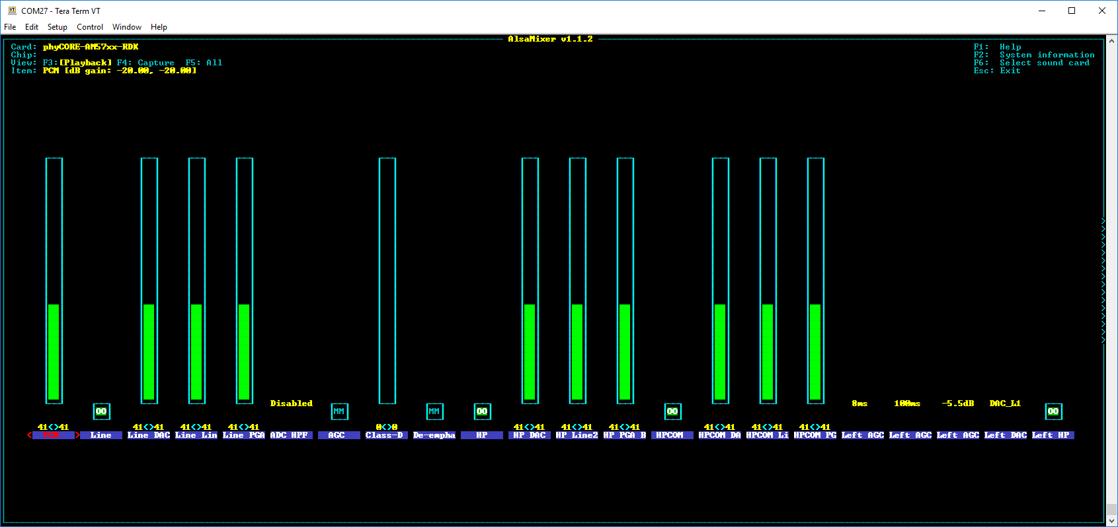Click the 'F3:[Playback]' view option
Viewport: 1118px width, 527px height.
[77, 63]
